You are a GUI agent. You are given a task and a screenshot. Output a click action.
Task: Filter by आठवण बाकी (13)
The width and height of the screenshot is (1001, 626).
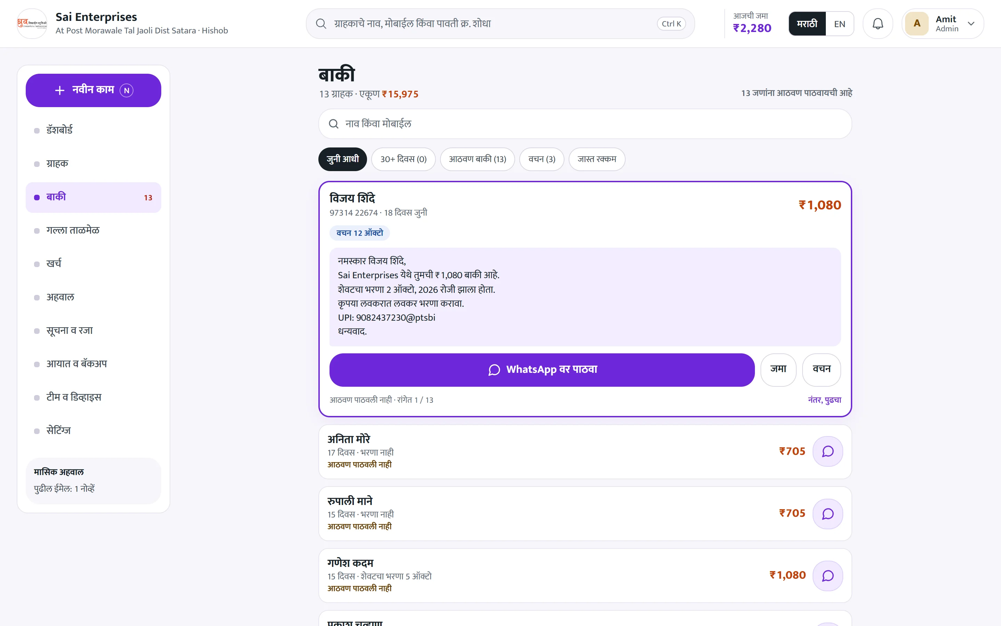477,159
